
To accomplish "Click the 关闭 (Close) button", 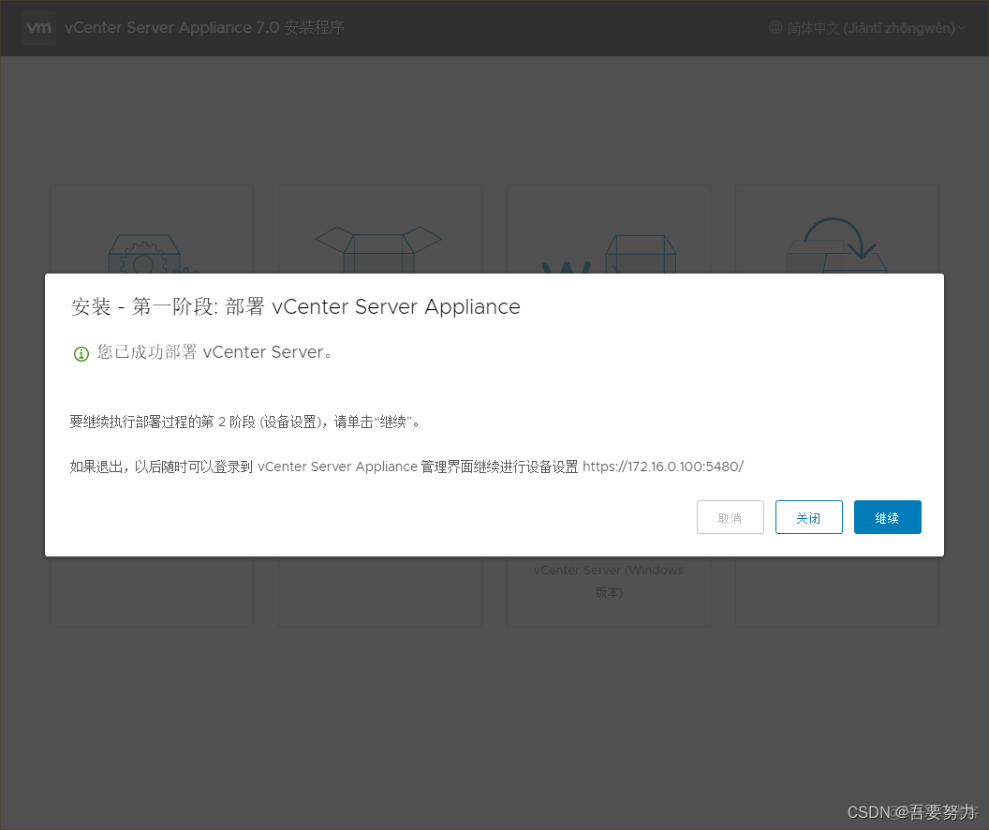I will coord(808,517).
